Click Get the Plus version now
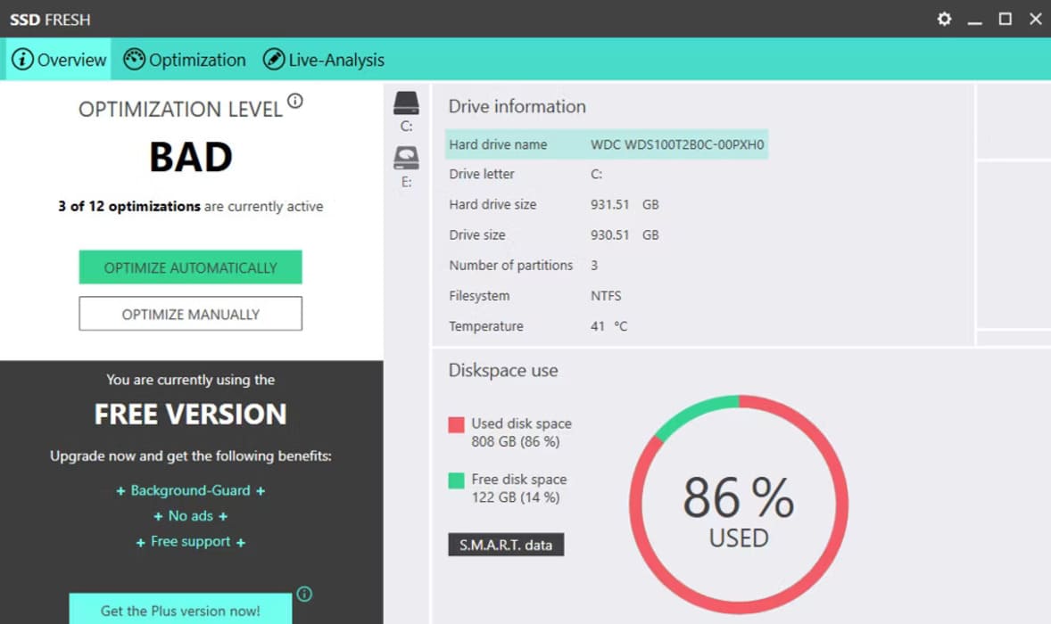Screen dimensions: 1051x624 click(180, 609)
